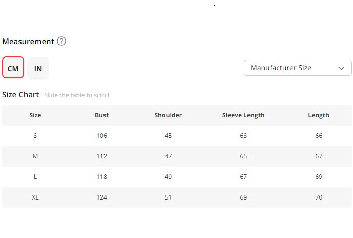Select the L size row
The height and width of the screenshot is (238, 353).
point(35,177)
